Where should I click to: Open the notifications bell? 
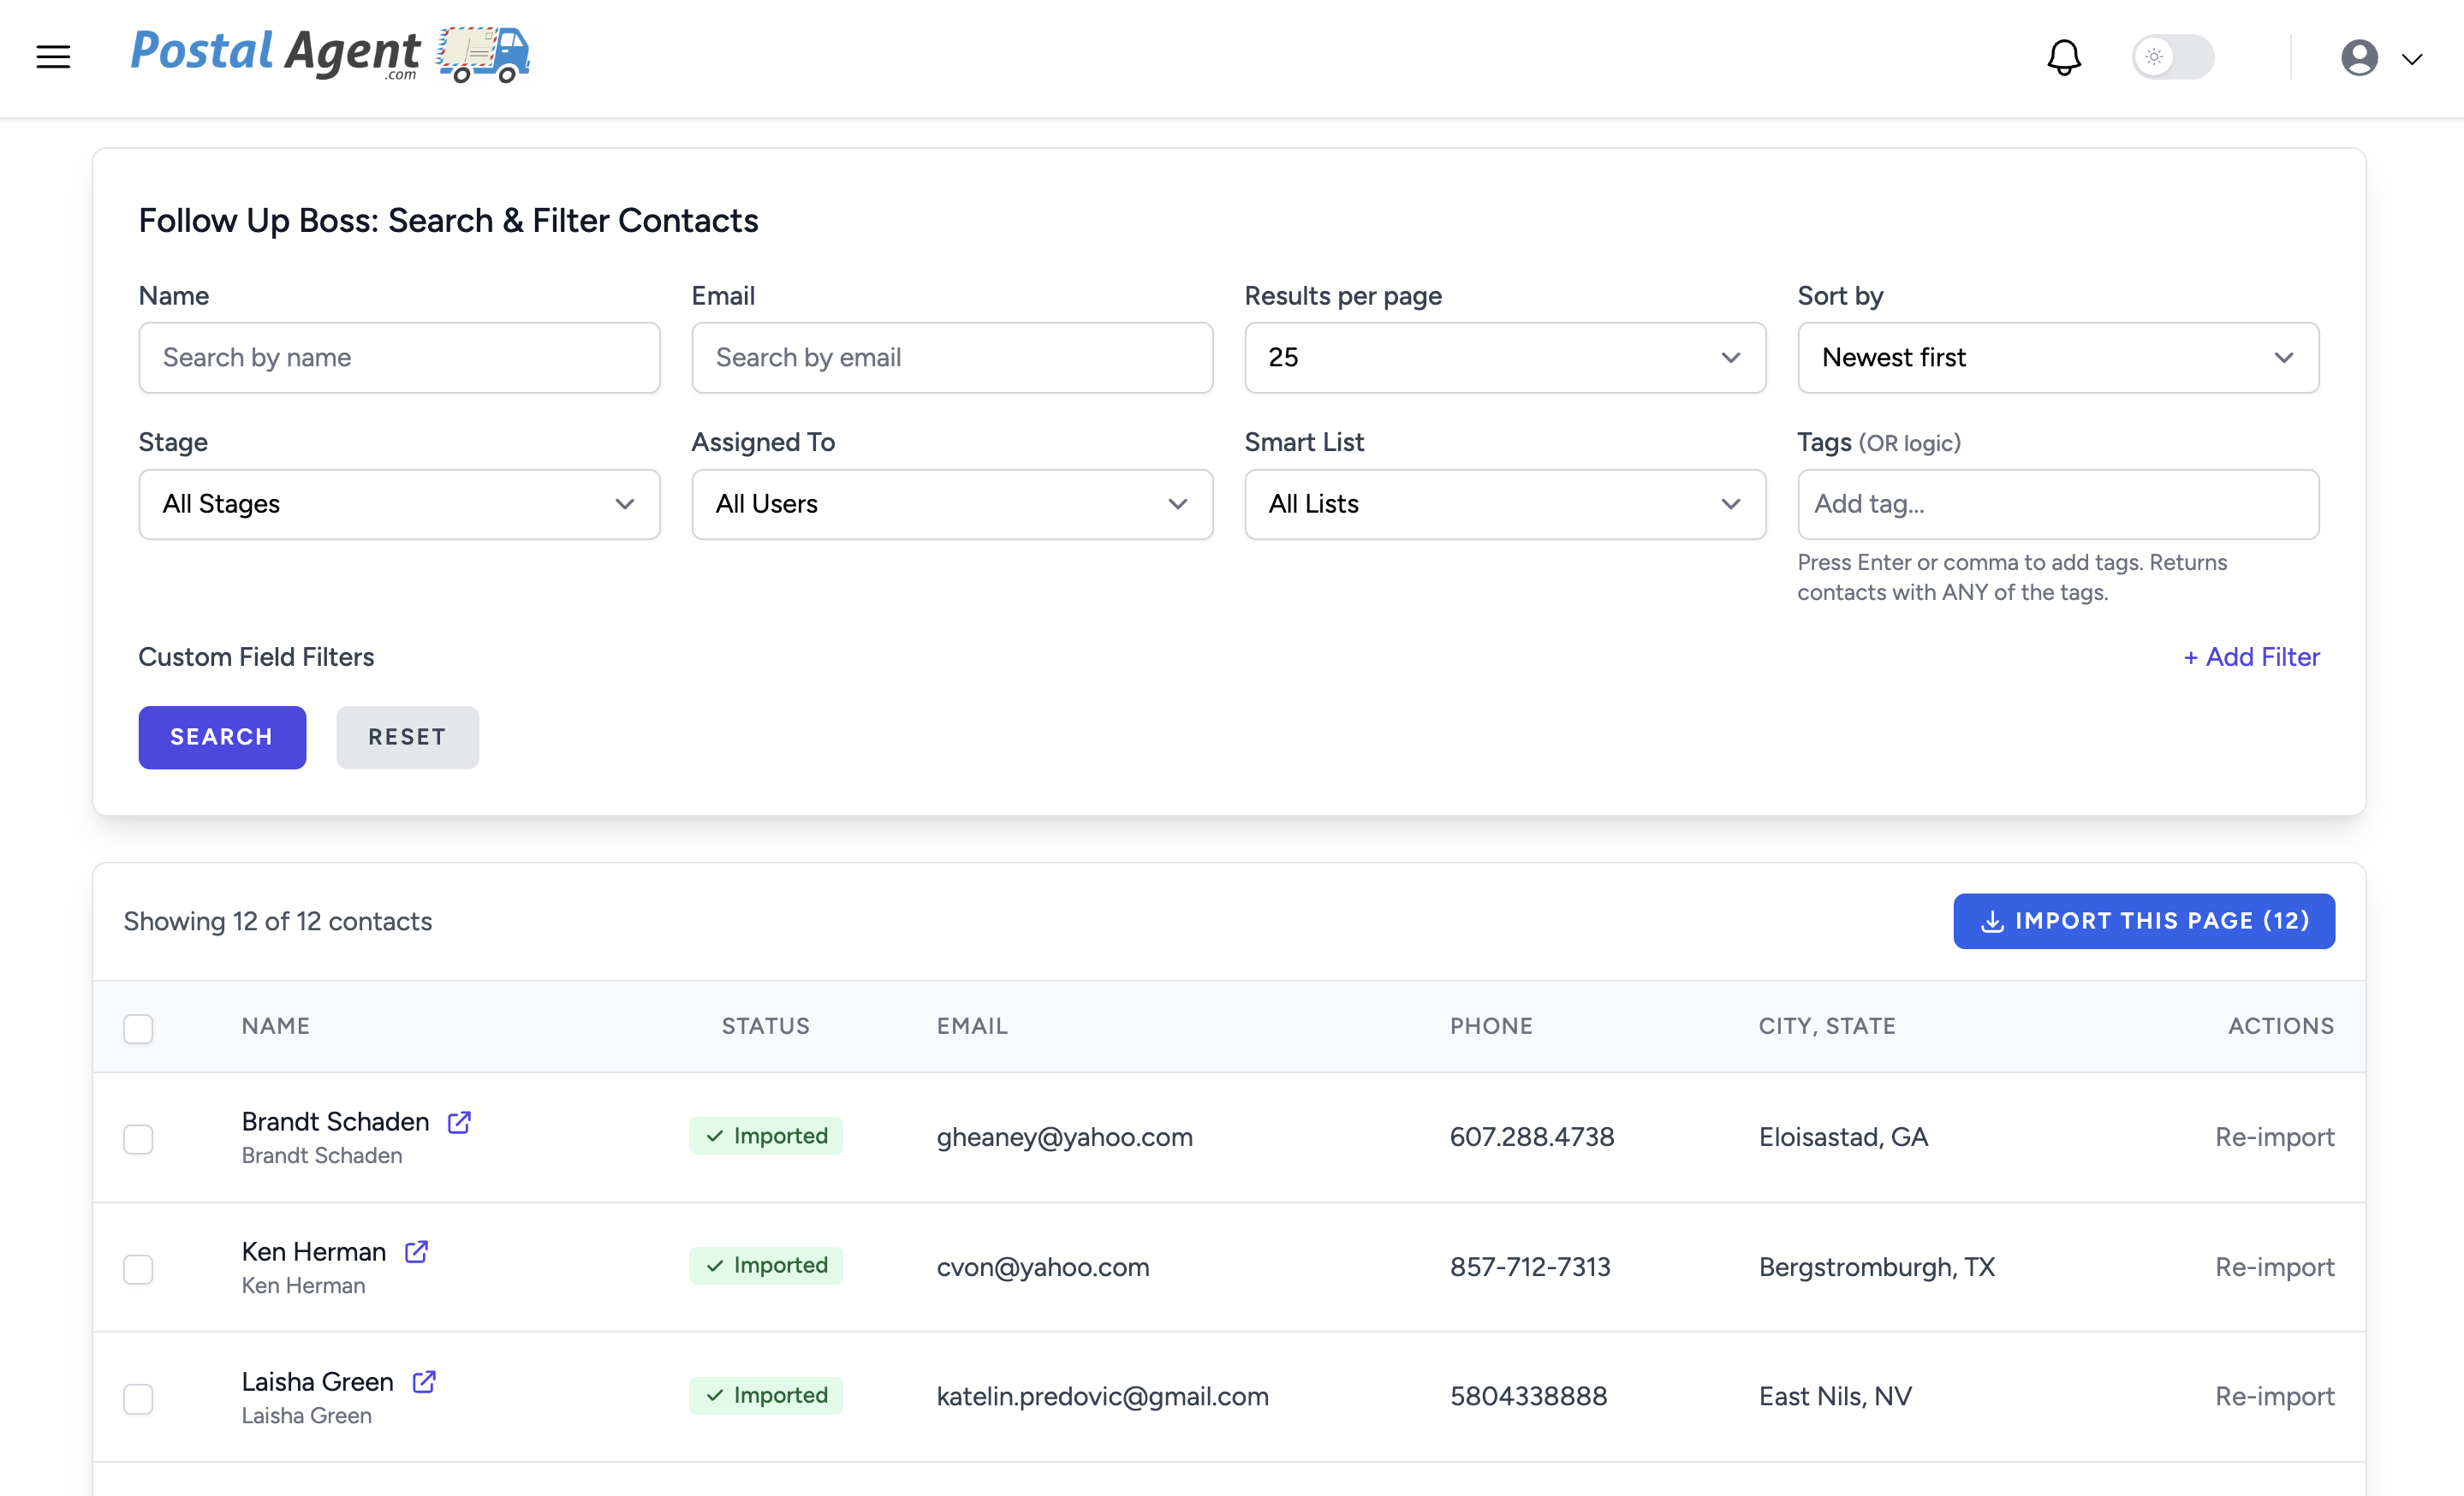tap(2063, 57)
